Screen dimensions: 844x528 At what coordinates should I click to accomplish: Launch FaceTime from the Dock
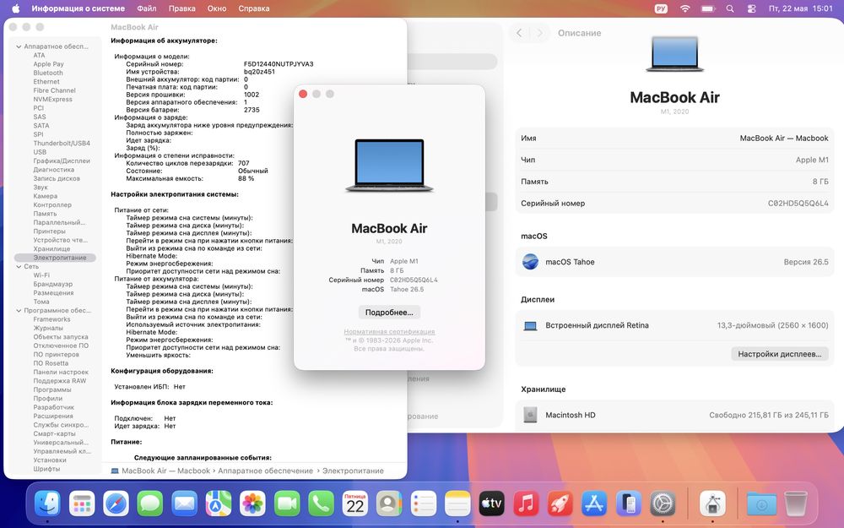287,504
